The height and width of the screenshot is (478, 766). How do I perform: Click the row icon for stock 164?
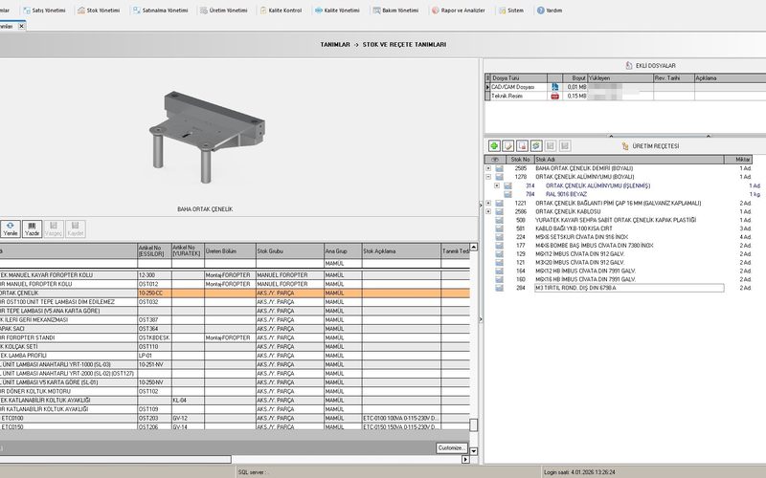tap(499, 271)
